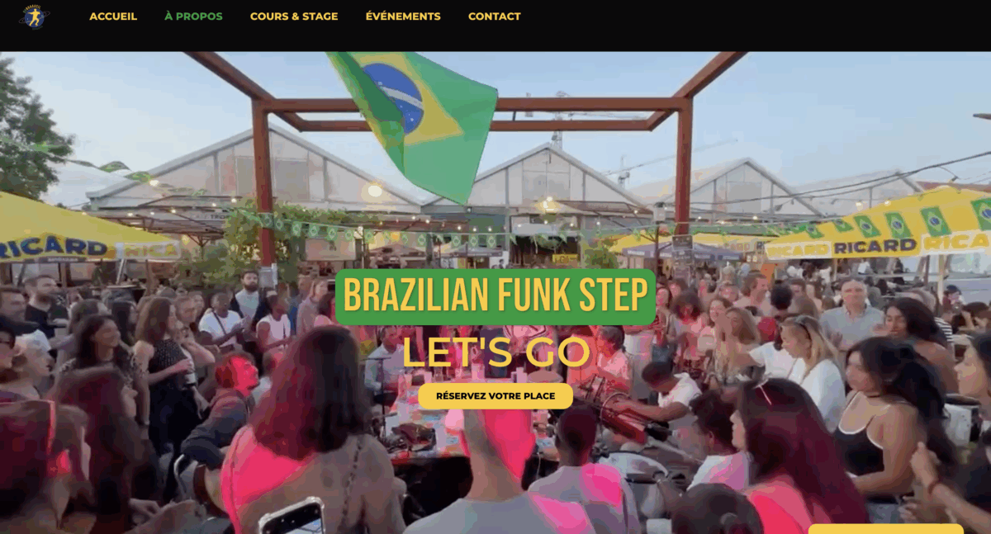Open the CONTACT page
This screenshot has height=534, width=991.
494,17
